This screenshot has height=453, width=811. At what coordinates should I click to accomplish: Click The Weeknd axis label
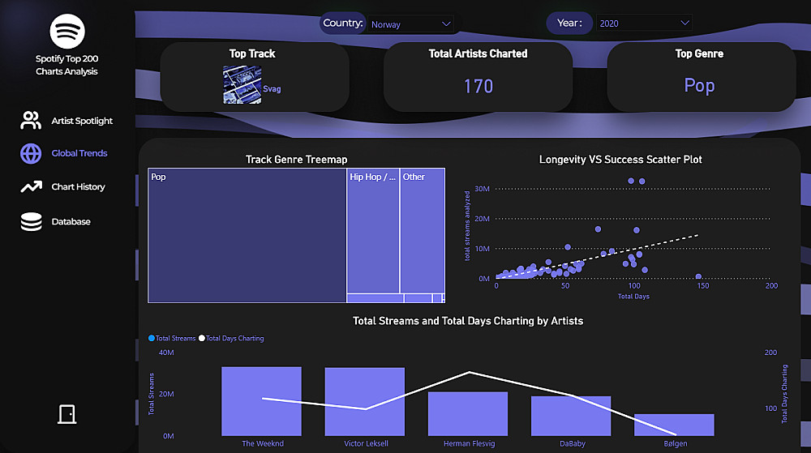263,444
